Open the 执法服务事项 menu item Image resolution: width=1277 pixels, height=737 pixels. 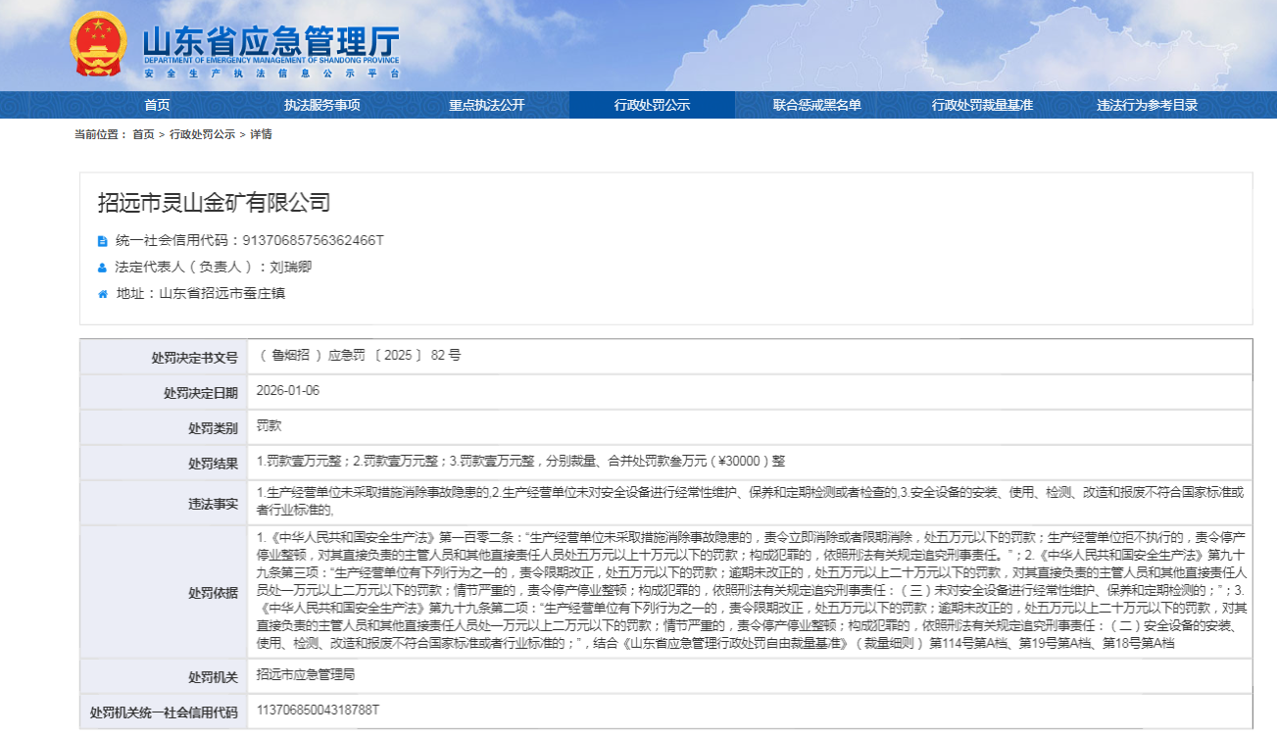(x=321, y=105)
